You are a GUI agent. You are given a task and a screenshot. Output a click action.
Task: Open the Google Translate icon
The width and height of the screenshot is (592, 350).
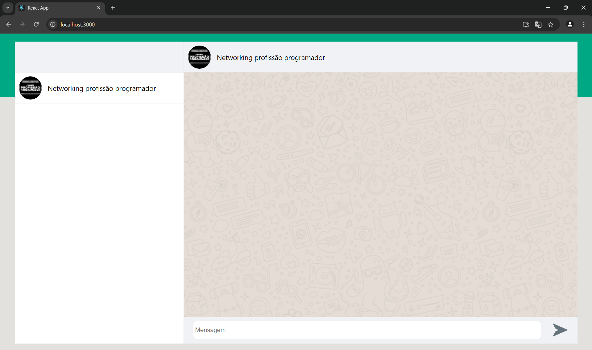[538, 24]
